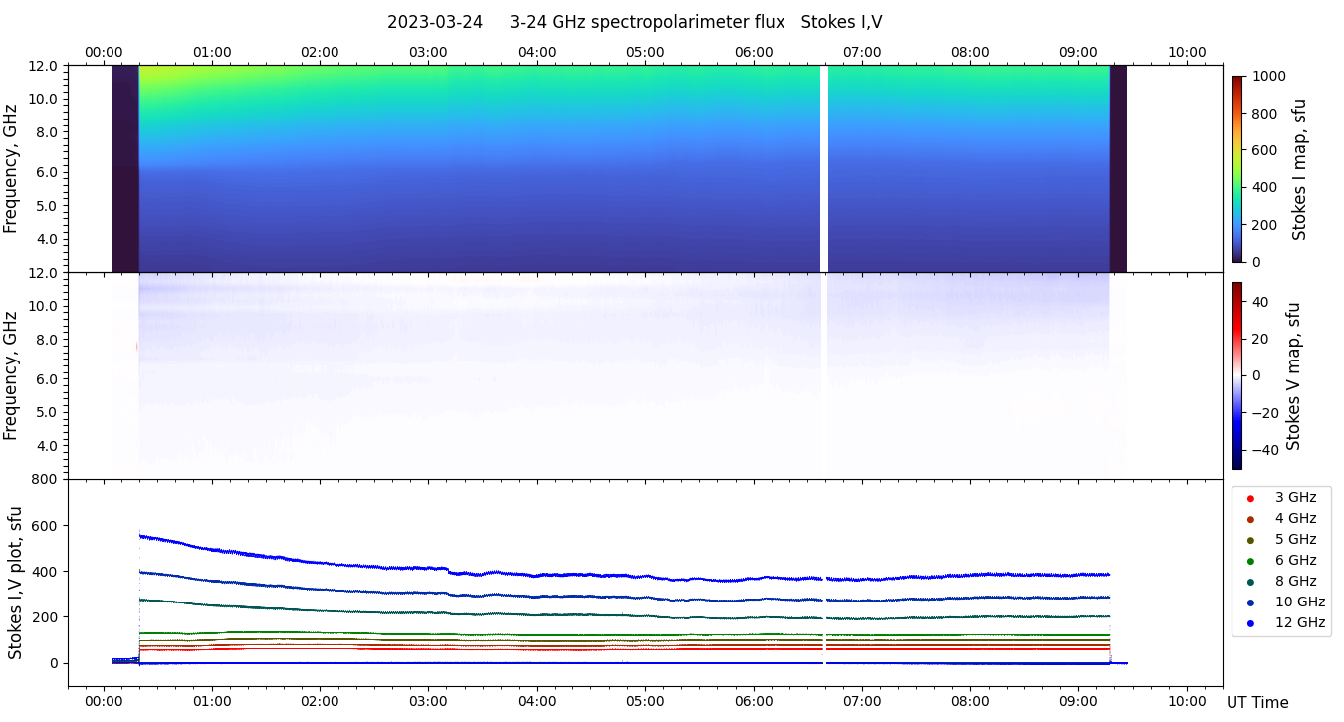Click the white data gap in Stokes I map

tap(824, 168)
